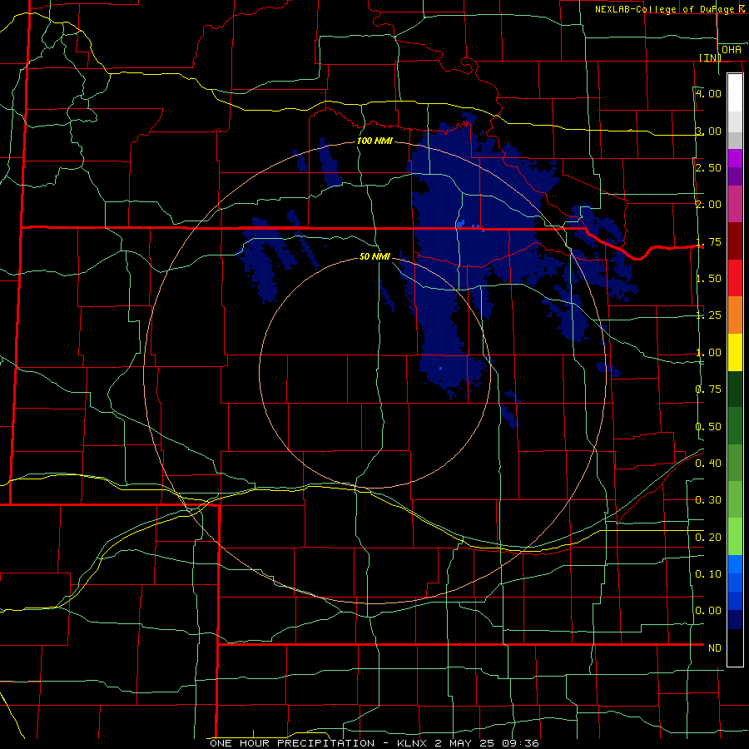Viewport: 749px width, 749px height.
Task: Pick the bright magenta swatch above 2.50
Action: [x=735, y=158]
